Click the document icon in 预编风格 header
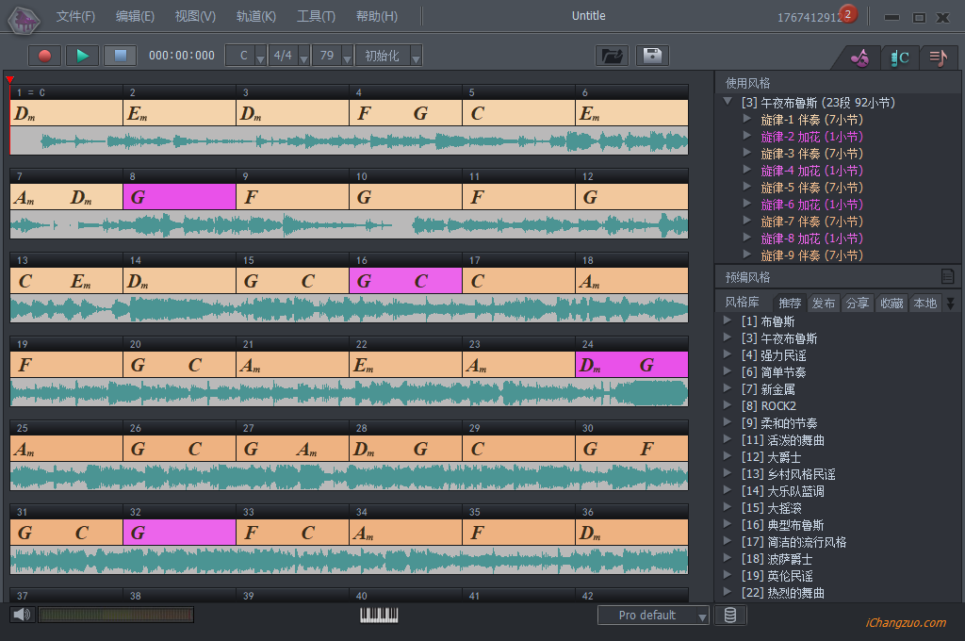Viewport: 965px width, 641px height. (x=948, y=276)
